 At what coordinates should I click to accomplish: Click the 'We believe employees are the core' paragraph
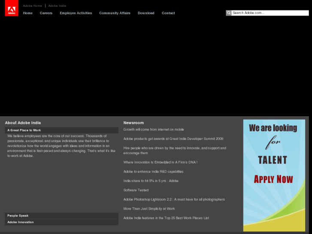(61, 146)
